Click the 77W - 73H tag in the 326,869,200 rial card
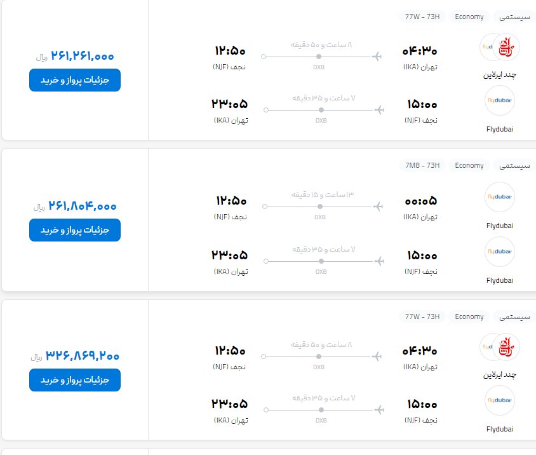536x455 pixels. point(422,316)
